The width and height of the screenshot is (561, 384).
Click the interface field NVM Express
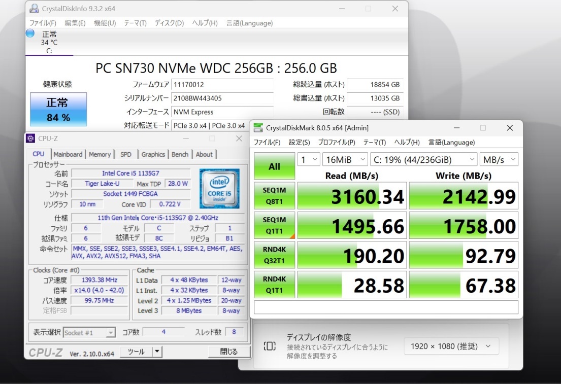[x=222, y=112]
